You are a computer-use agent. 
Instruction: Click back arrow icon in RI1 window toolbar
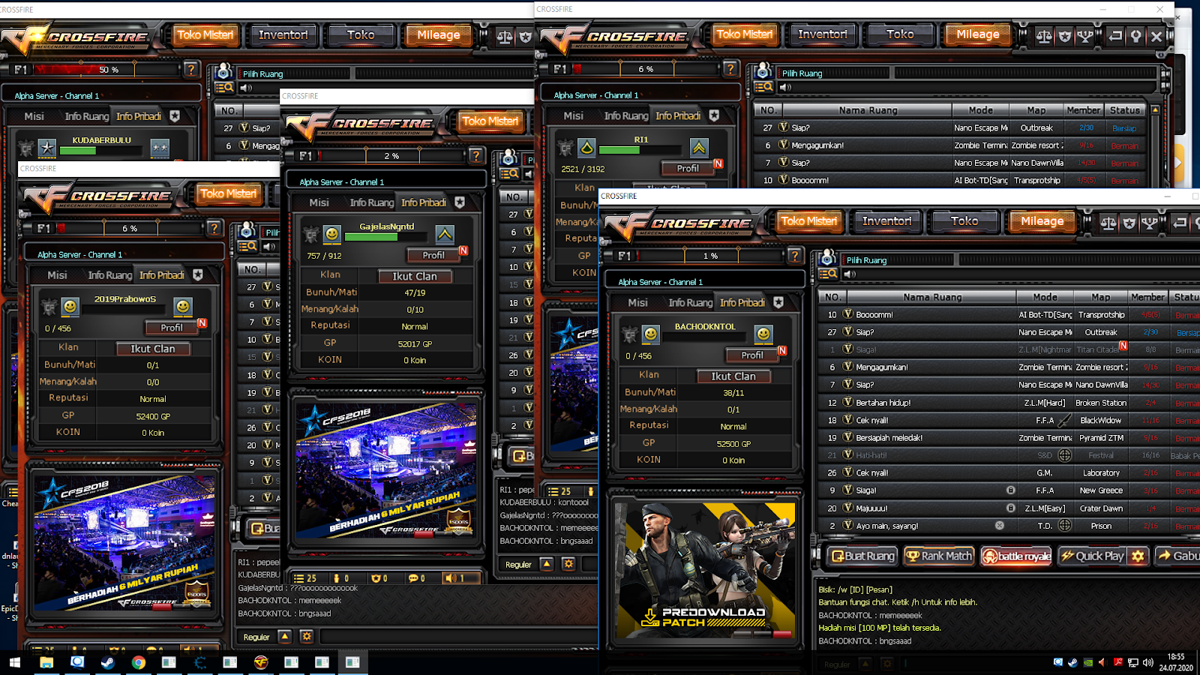1116,36
